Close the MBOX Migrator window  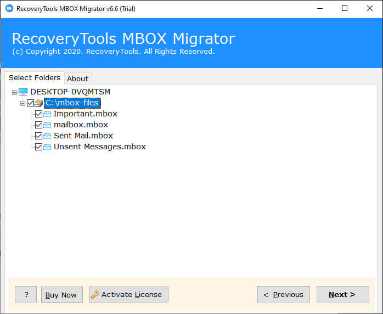click(370, 9)
